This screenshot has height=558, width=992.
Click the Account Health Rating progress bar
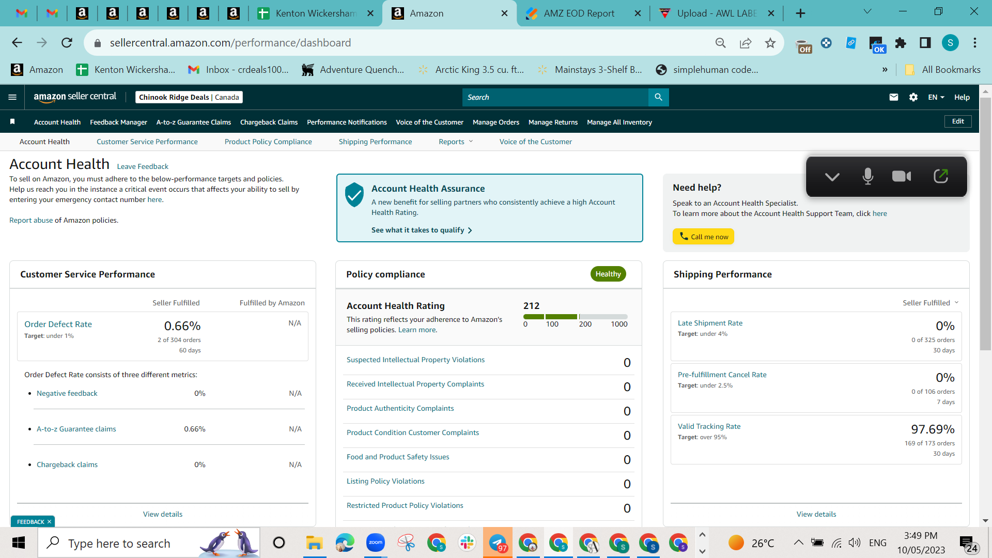point(575,317)
